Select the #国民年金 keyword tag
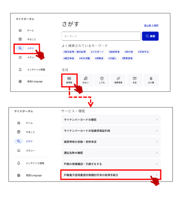The image size is (185, 199). [114, 52]
